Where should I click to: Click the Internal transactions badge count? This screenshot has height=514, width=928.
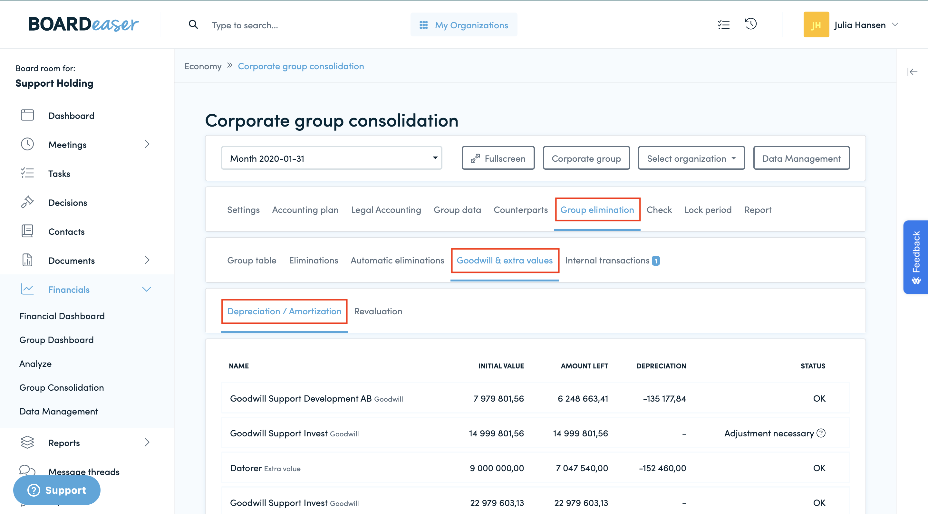coord(656,261)
